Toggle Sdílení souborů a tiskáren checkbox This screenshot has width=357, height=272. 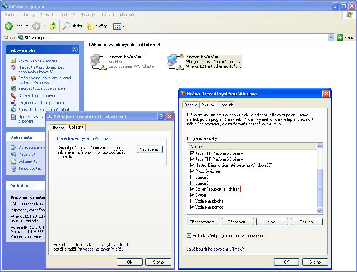click(x=192, y=189)
